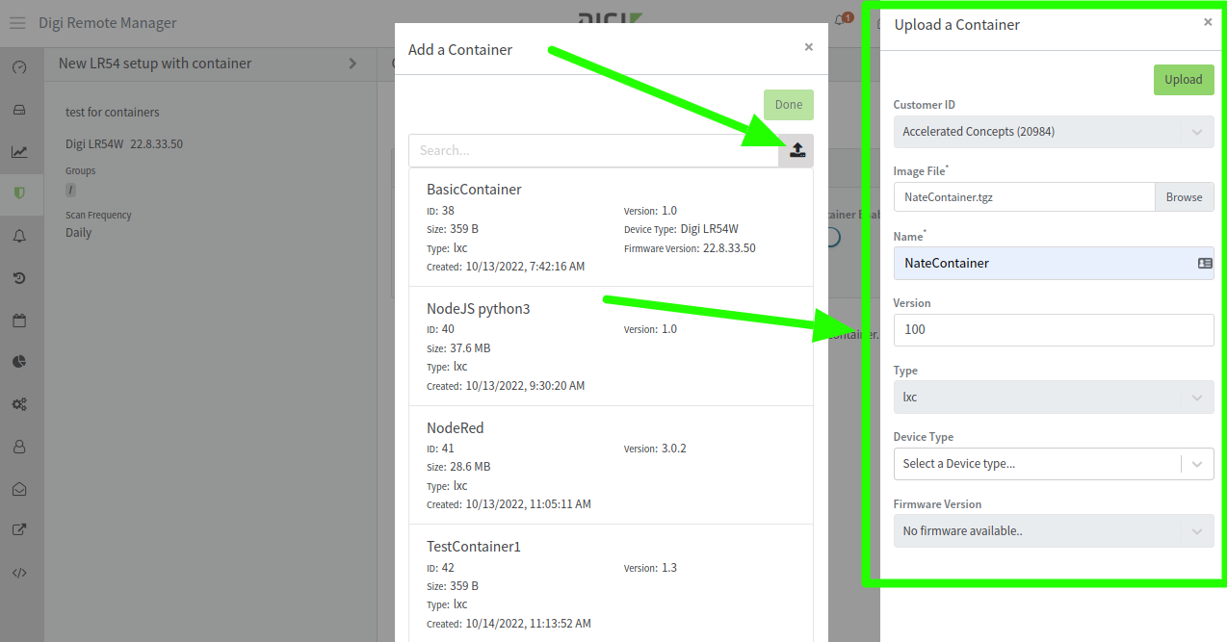Open the envelope Messages icon in sidebar
Image resolution: width=1227 pixels, height=642 pixels.
tap(19, 489)
